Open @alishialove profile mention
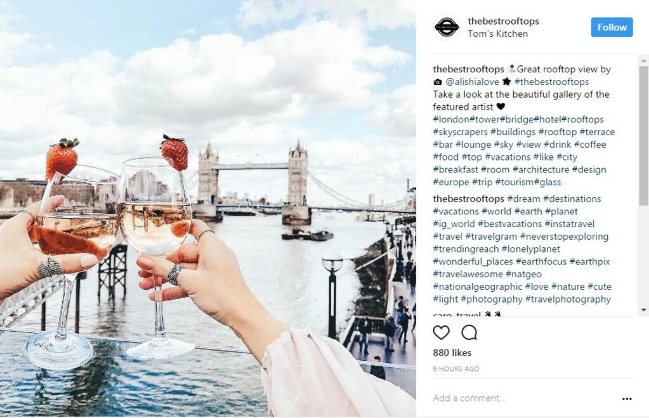The height and width of the screenshot is (418, 649). (x=472, y=82)
